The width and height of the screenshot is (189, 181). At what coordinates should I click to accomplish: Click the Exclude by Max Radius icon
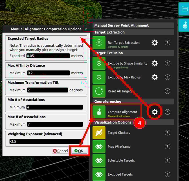tap(99, 77)
